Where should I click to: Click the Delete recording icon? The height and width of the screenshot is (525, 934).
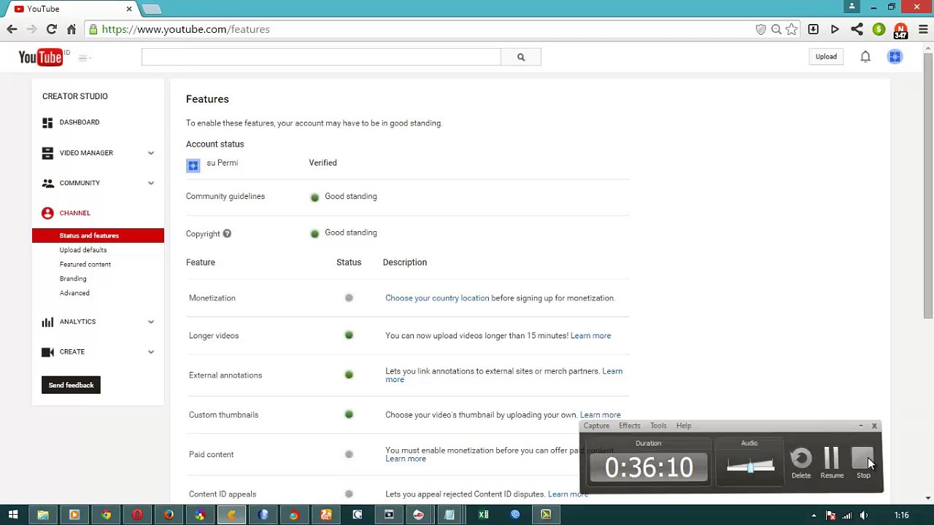point(801,463)
